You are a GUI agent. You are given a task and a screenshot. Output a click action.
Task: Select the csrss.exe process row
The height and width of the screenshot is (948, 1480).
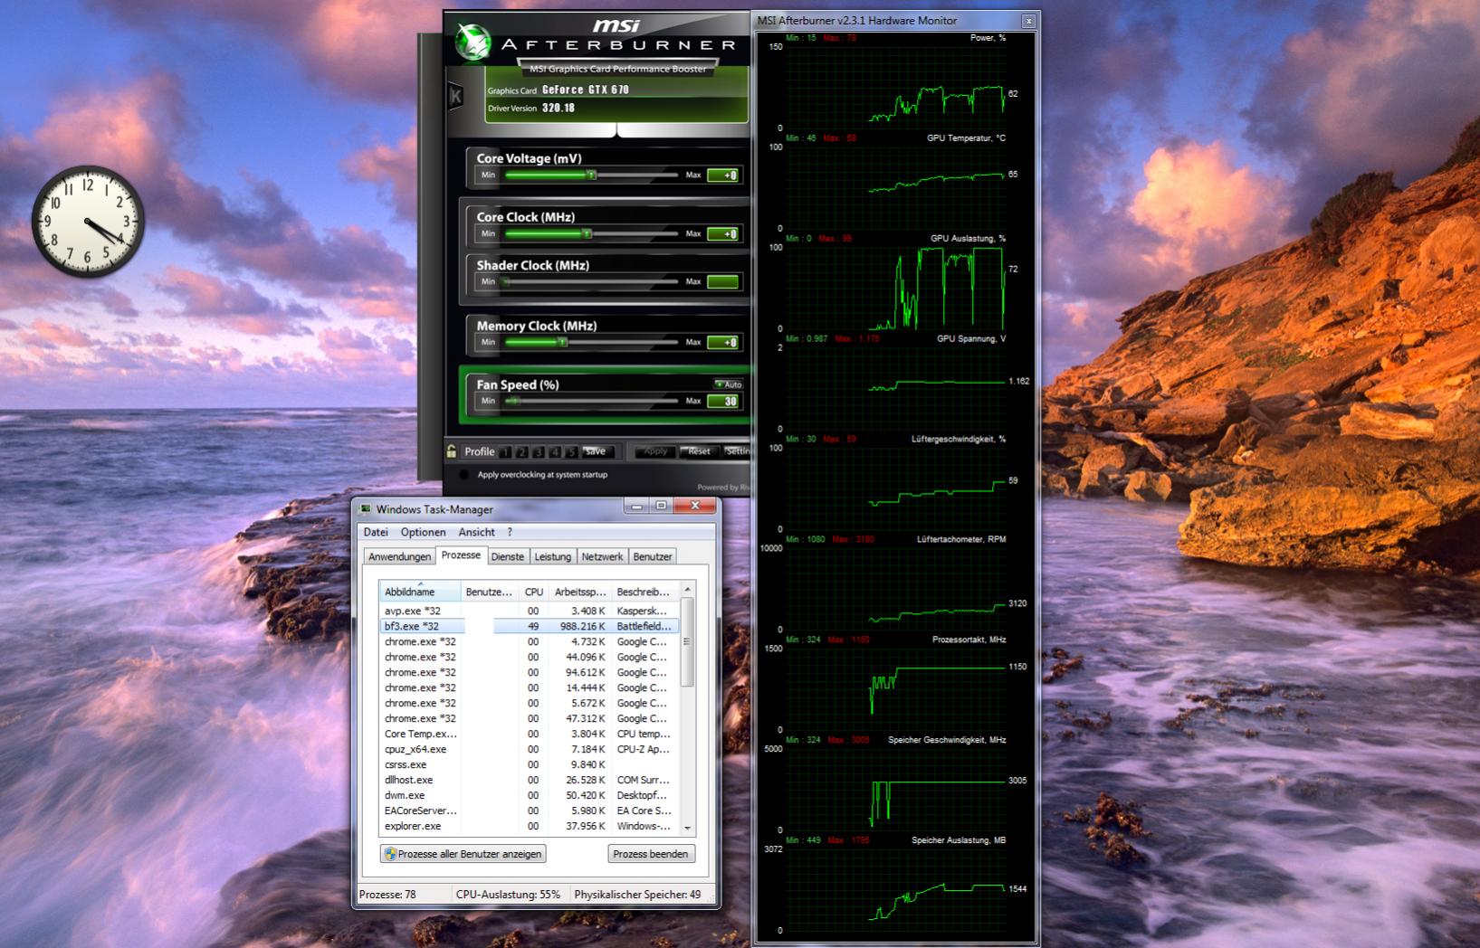(529, 764)
